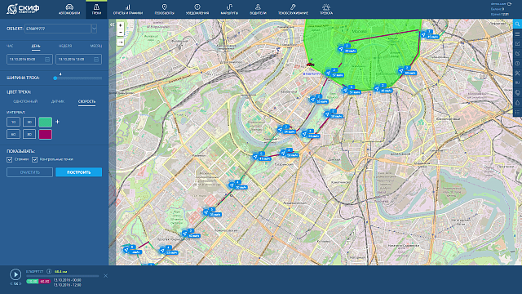Open the Техобслуживание wrench section
This screenshot has width=522, height=294.
293,9
